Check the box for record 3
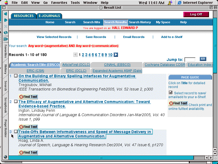Viewport: 218px width, 164px height. 16,131
